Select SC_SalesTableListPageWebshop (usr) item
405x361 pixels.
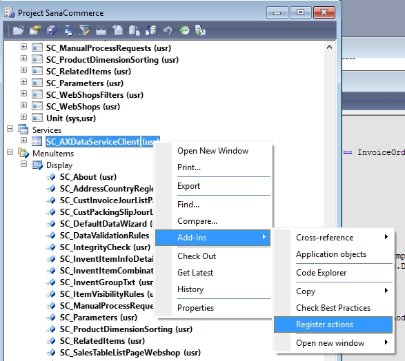[130, 353]
